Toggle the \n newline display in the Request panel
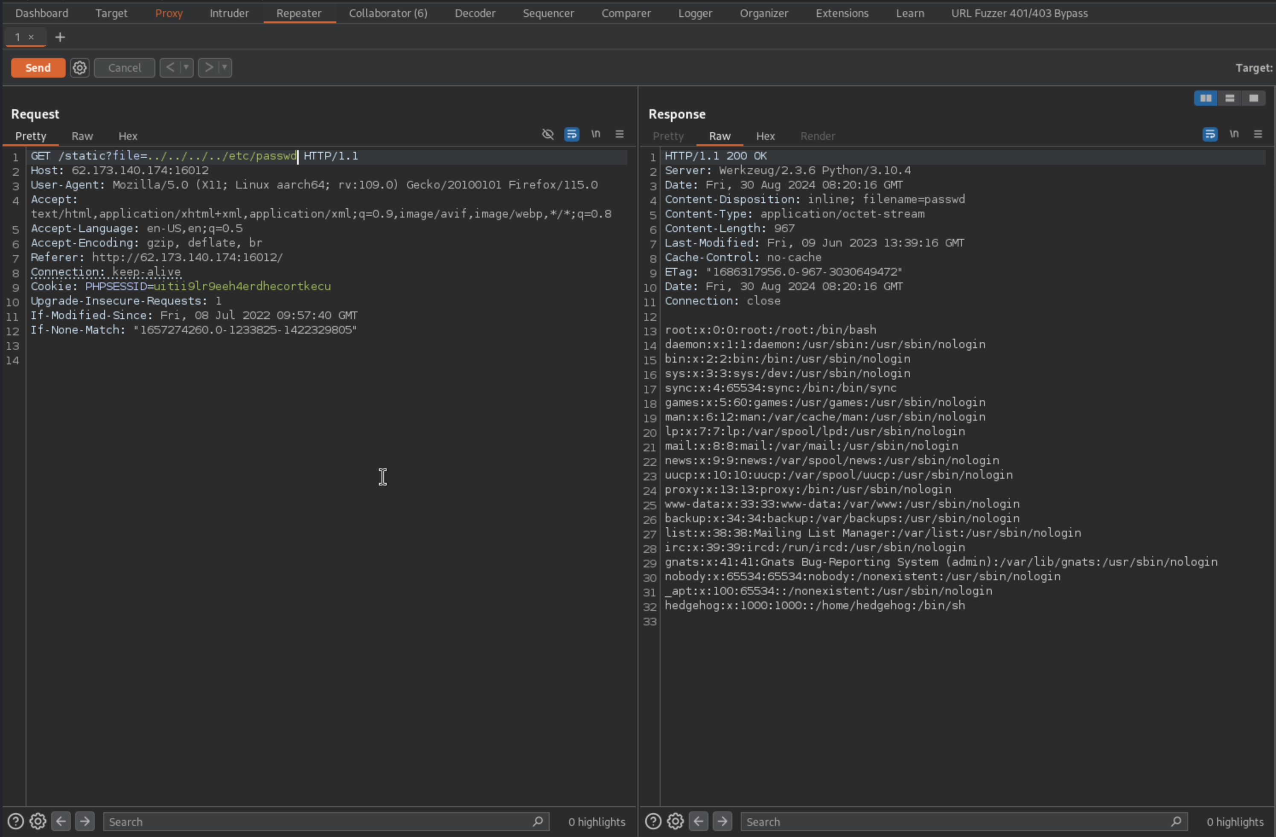Viewport: 1276px width, 837px height. (596, 134)
